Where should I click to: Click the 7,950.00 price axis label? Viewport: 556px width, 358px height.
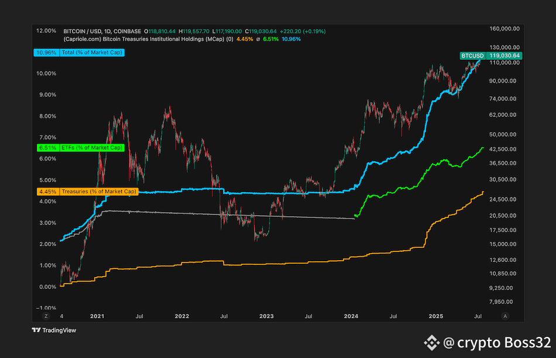click(500, 302)
